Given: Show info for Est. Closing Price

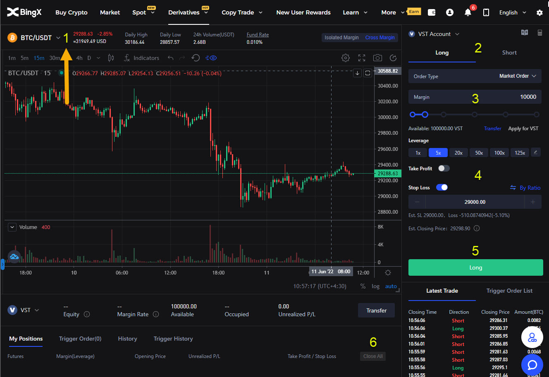Looking at the screenshot, I should (477, 229).
